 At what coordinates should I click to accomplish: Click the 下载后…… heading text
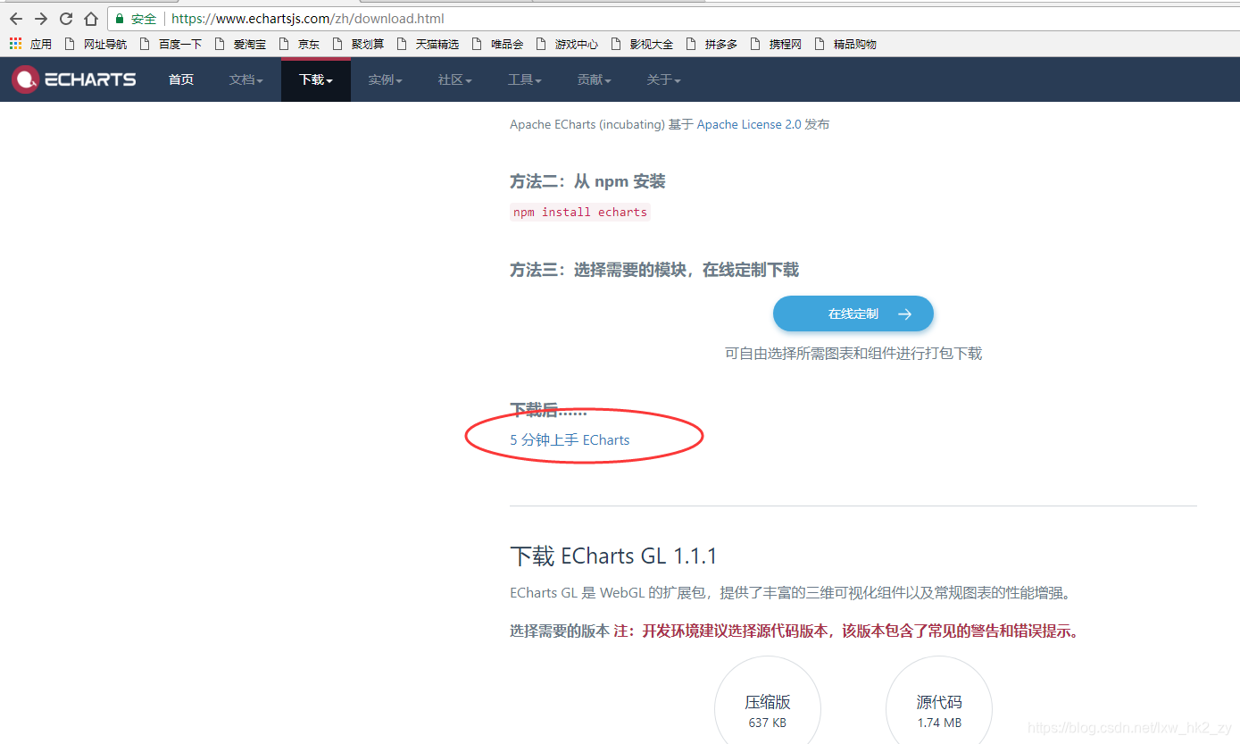548,410
